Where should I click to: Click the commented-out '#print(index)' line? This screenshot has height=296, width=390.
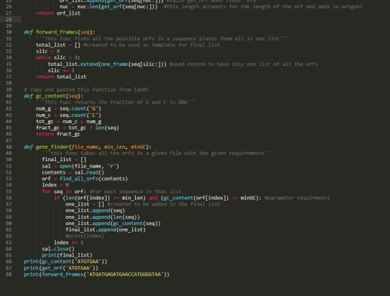(85, 236)
